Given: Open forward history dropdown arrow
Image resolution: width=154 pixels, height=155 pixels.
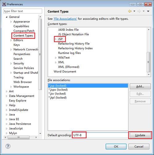Looking at the screenshot, I should point(144,11).
